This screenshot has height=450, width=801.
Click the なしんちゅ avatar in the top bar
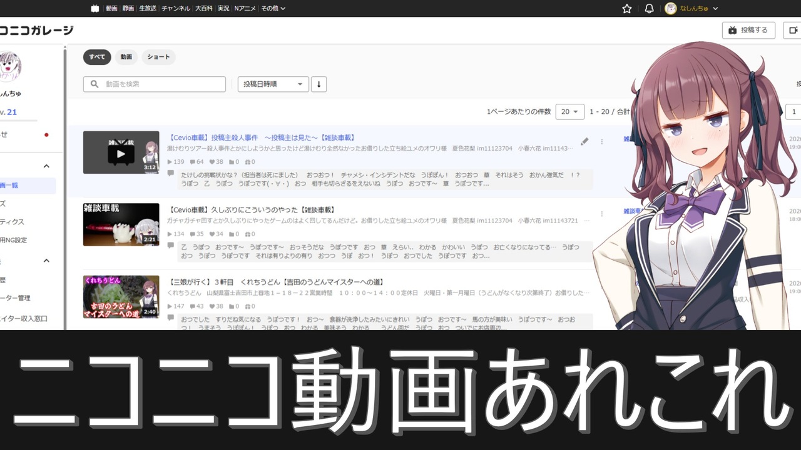(x=671, y=9)
